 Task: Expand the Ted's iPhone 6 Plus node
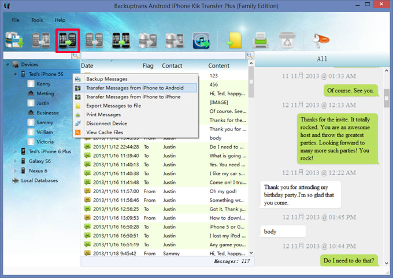(15, 151)
